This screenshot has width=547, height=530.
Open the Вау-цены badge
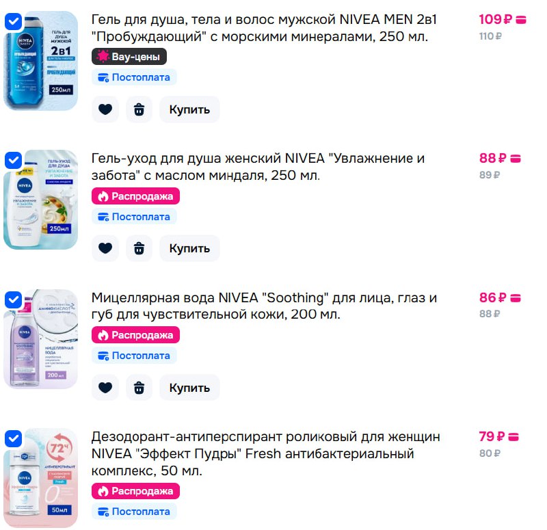[129, 57]
